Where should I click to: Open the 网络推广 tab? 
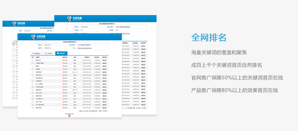tap(36, 54)
